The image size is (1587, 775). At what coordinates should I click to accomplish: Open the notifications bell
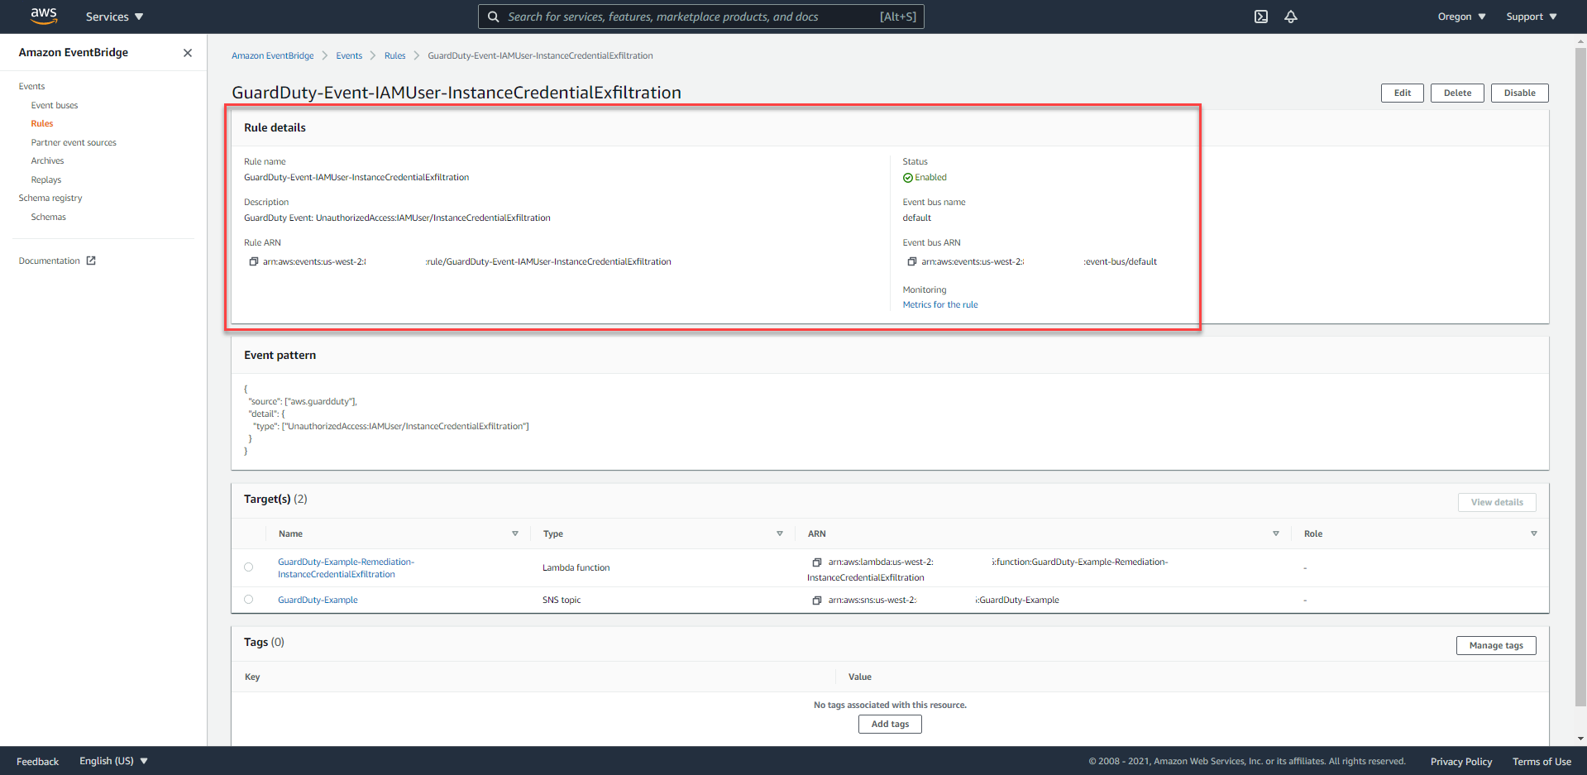tap(1291, 17)
